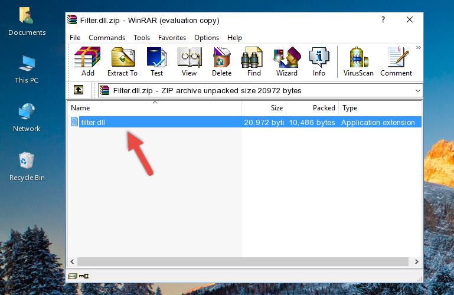The width and height of the screenshot is (454, 295).
Task: Sort by the Packed column header
Action: [312, 108]
